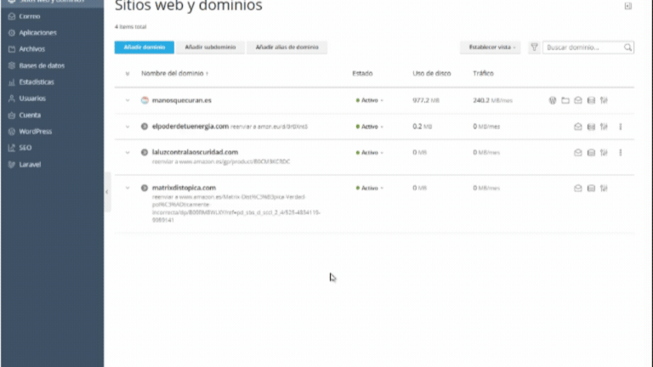Screen dimensions: 653x367
Task: Open Activo status dropdown for manosquecuran.es
Action: click(369, 100)
